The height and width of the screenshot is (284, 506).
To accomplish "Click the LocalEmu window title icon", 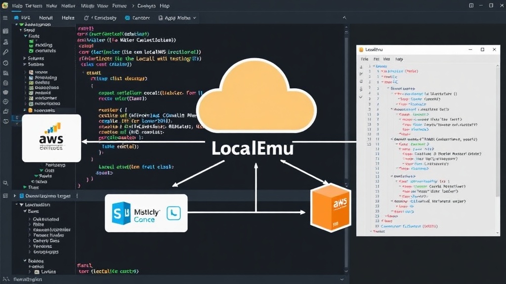I will [361, 50].
